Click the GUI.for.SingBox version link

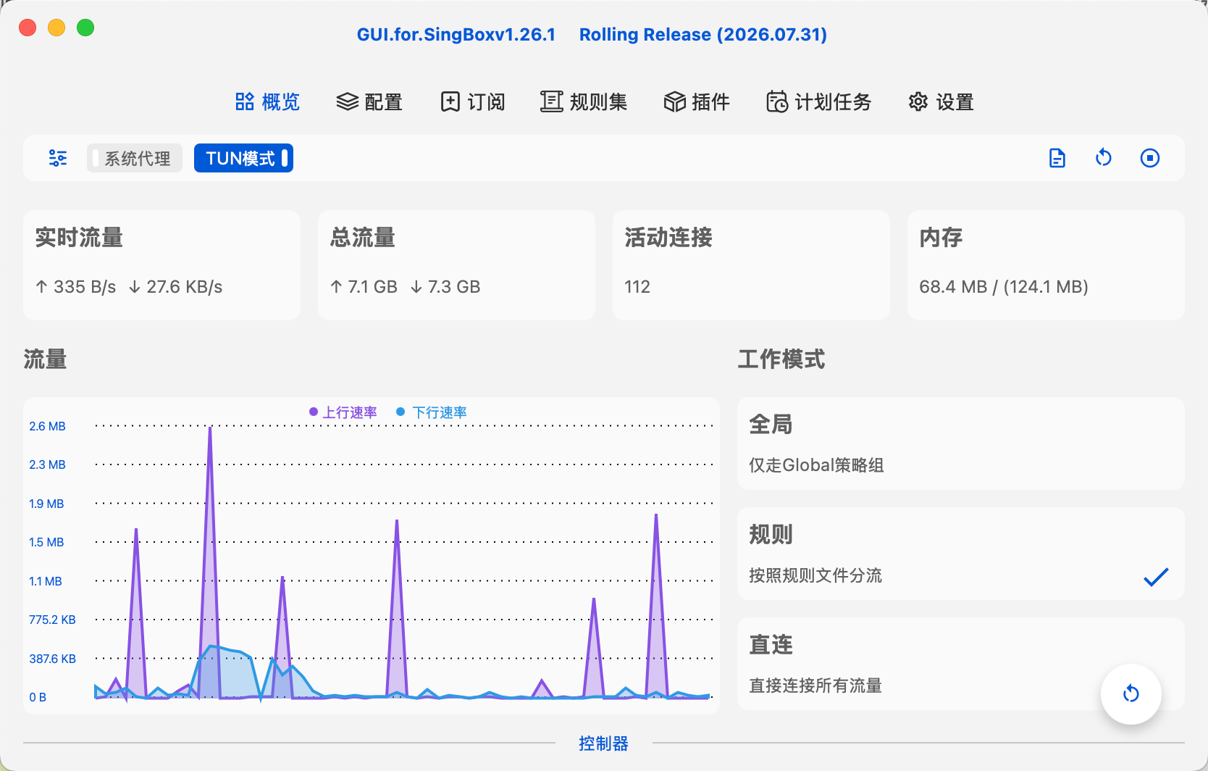[x=456, y=35]
